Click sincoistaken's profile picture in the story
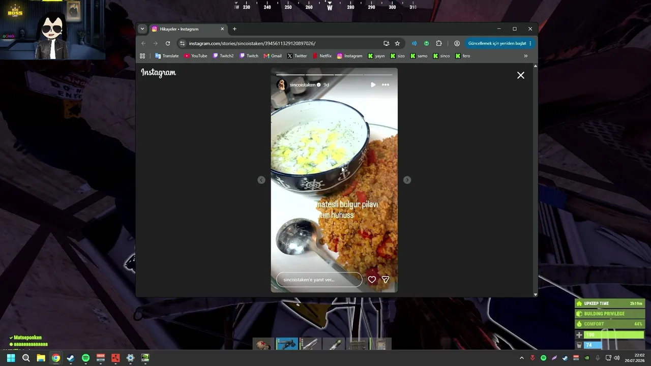This screenshot has height=366, width=651. coord(281,85)
